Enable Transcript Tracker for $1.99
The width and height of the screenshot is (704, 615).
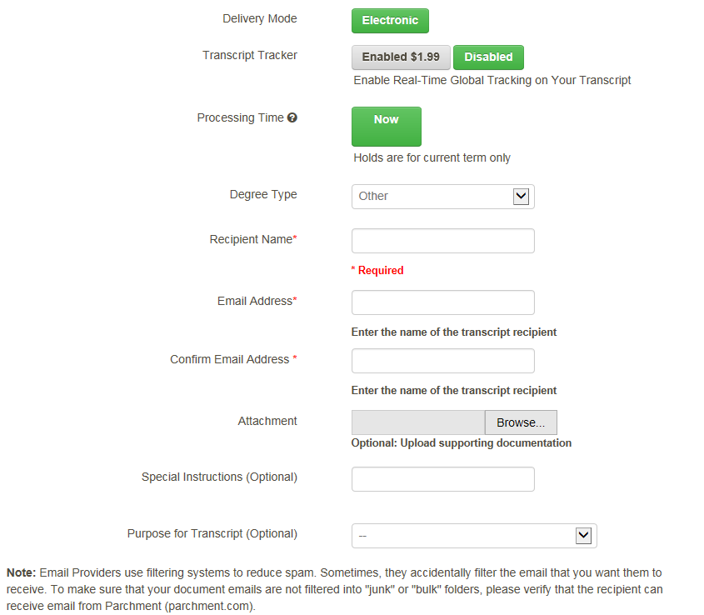tap(401, 57)
